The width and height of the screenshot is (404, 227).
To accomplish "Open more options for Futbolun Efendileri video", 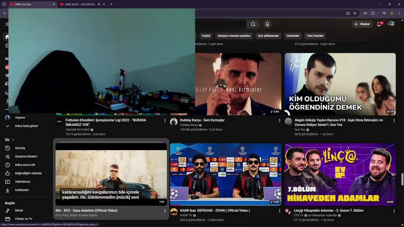I will [165, 120].
